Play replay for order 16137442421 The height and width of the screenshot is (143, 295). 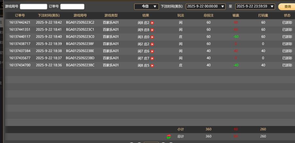point(152,23)
